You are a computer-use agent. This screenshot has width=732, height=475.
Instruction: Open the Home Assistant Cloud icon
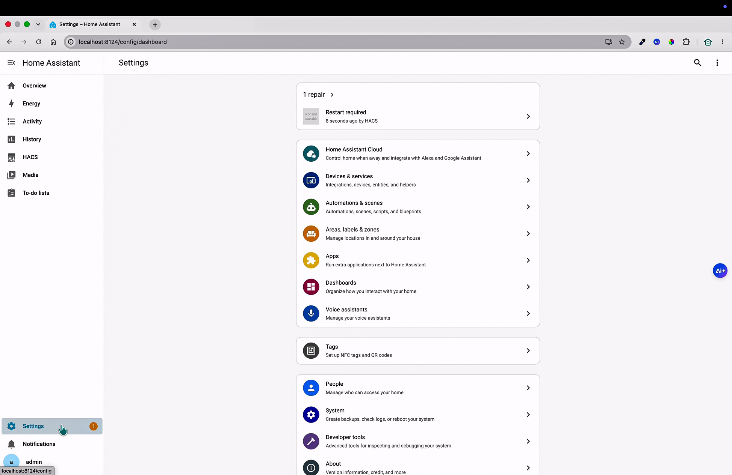pos(311,154)
